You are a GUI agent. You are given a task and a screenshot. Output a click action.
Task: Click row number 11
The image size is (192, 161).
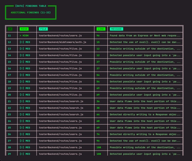pos(9,35)
